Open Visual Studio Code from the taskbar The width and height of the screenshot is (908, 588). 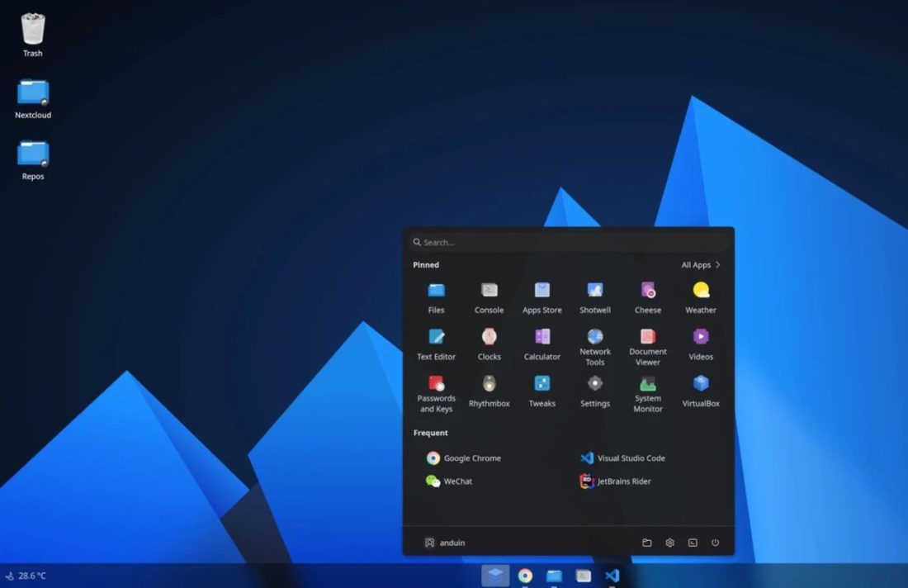(612, 576)
